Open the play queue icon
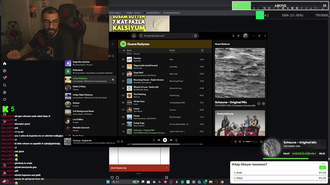 [x=235, y=142]
